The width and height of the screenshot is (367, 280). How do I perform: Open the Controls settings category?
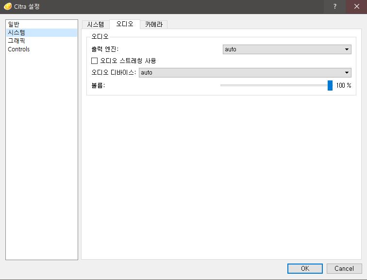tap(18, 49)
